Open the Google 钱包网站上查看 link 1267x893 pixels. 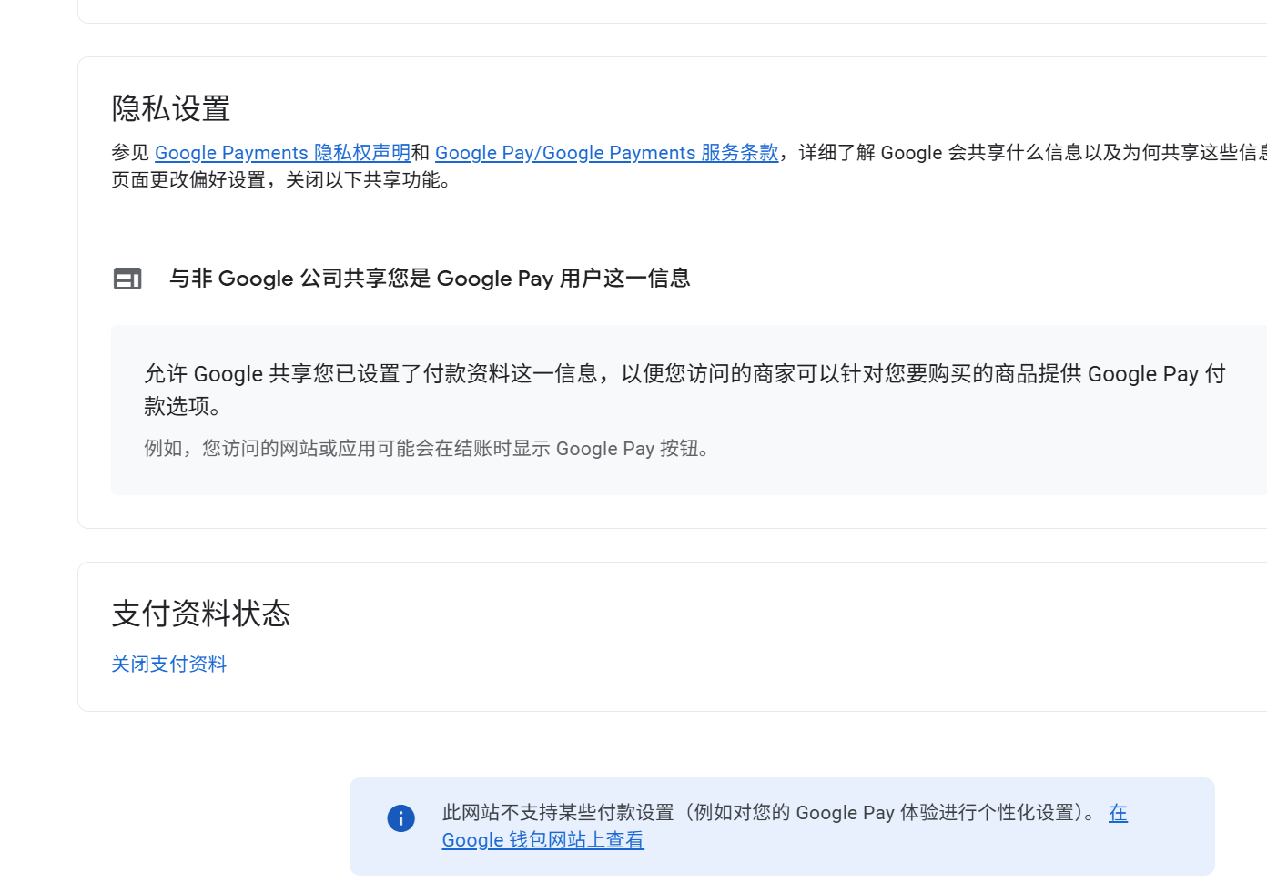pyautogui.click(x=542, y=839)
